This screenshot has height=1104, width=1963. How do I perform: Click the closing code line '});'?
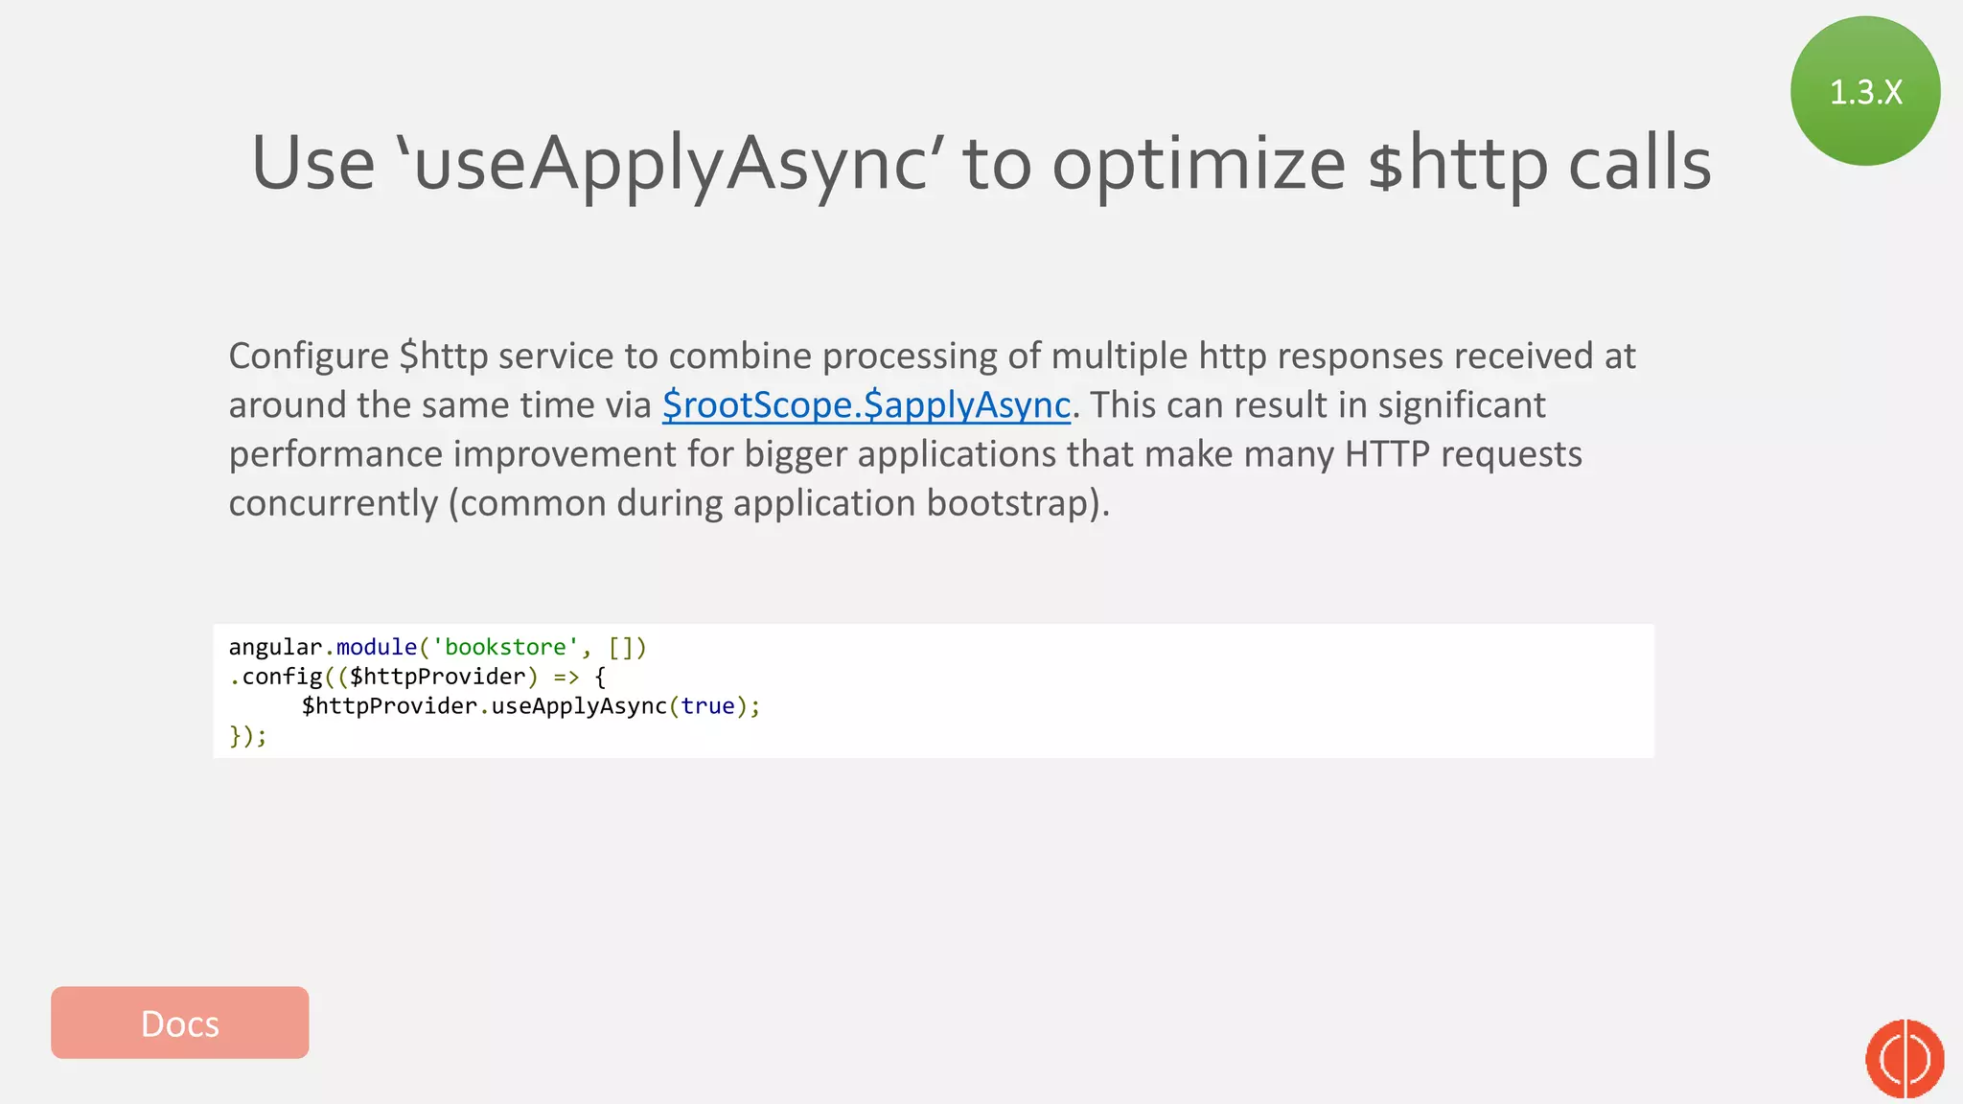[247, 736]
